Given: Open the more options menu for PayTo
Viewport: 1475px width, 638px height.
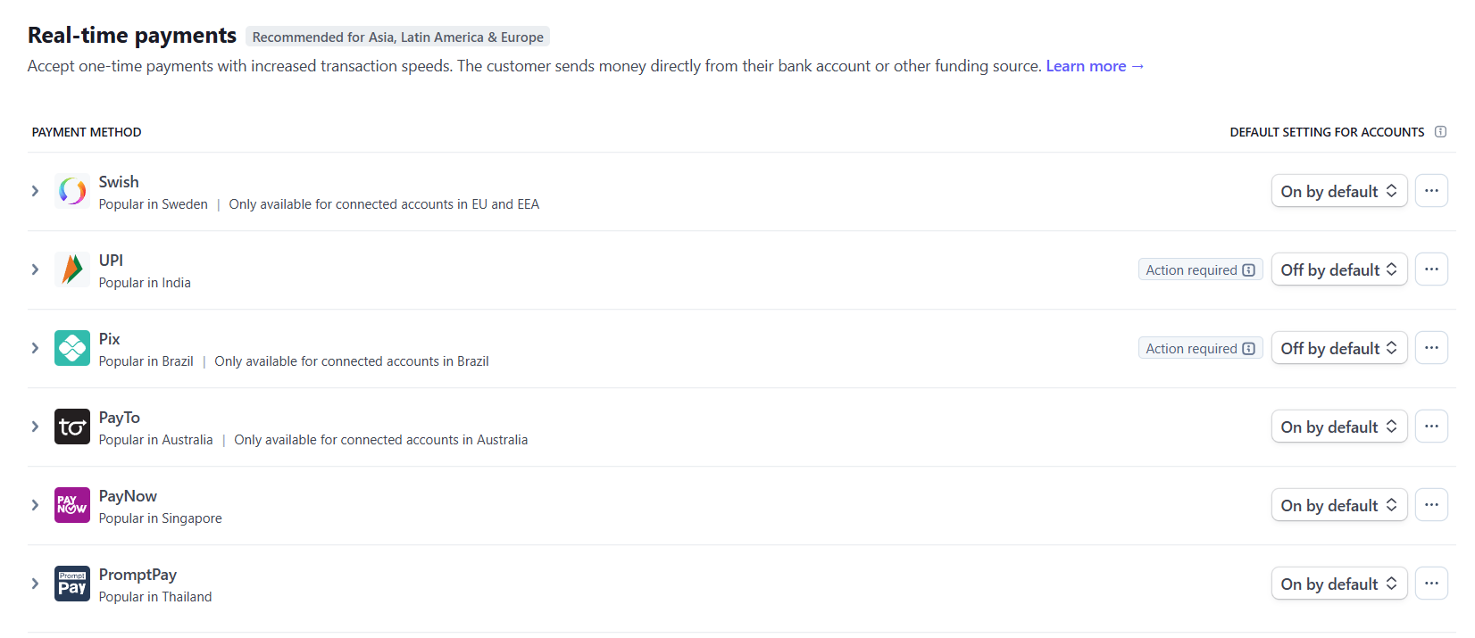Looking at the screenshot, I should coord(1431,427).
